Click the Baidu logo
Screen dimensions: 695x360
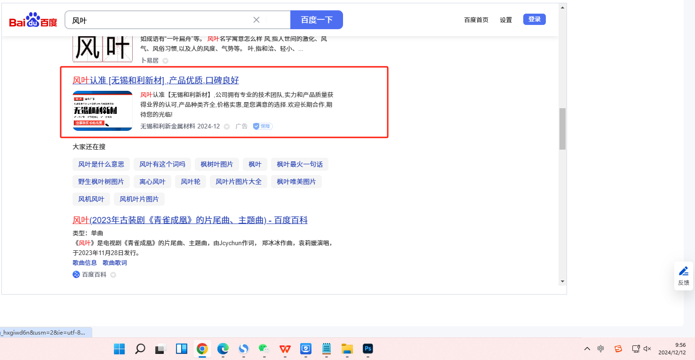(x=33, y=20)
